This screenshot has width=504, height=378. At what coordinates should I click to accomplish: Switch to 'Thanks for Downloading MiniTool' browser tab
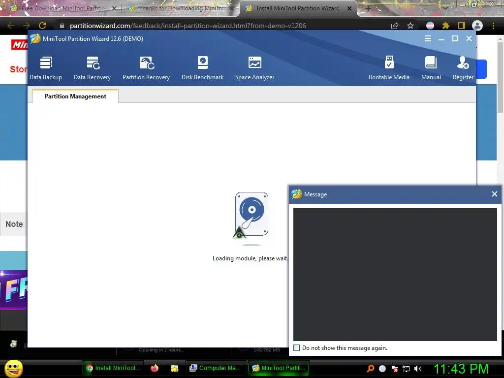click(x=181, y=8)
